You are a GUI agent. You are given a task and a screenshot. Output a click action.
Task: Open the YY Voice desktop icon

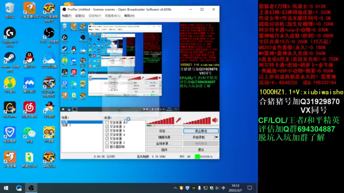pos(49,135)
